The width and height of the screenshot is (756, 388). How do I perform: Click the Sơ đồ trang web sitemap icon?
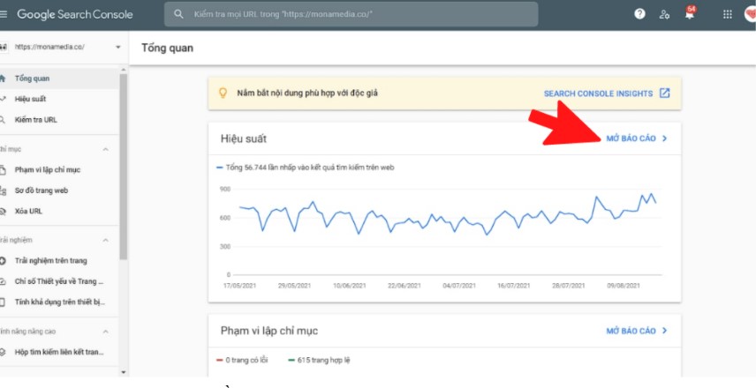pyautogui.click(x=3, y=190)
